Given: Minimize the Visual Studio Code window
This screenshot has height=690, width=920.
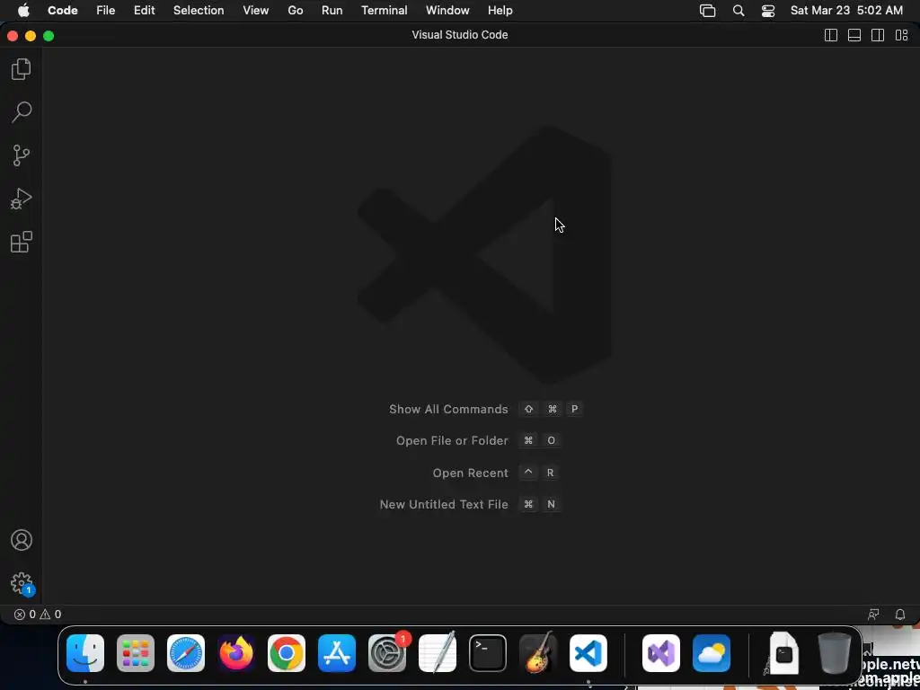Looking at the screenshot, I should [31, 36].
